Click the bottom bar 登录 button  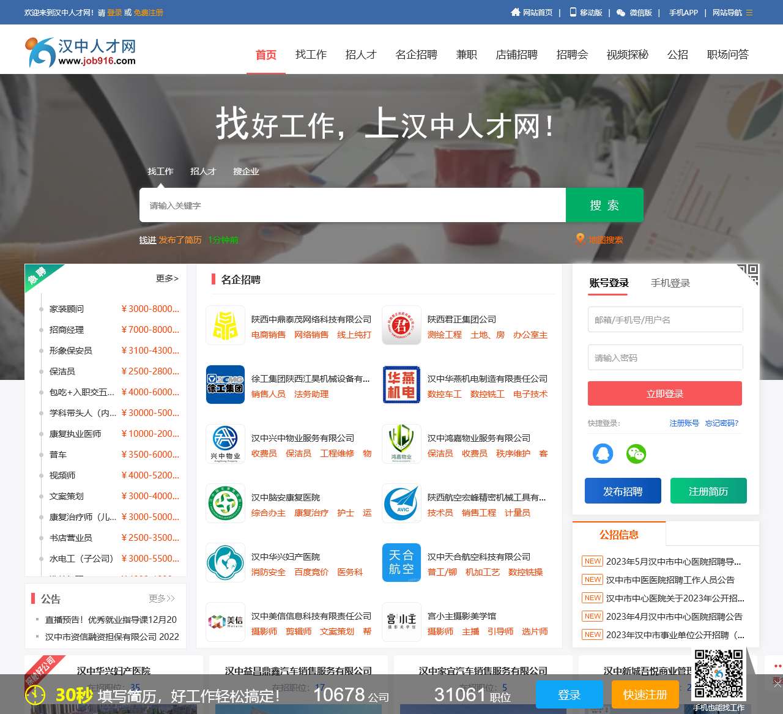(569, 694)
